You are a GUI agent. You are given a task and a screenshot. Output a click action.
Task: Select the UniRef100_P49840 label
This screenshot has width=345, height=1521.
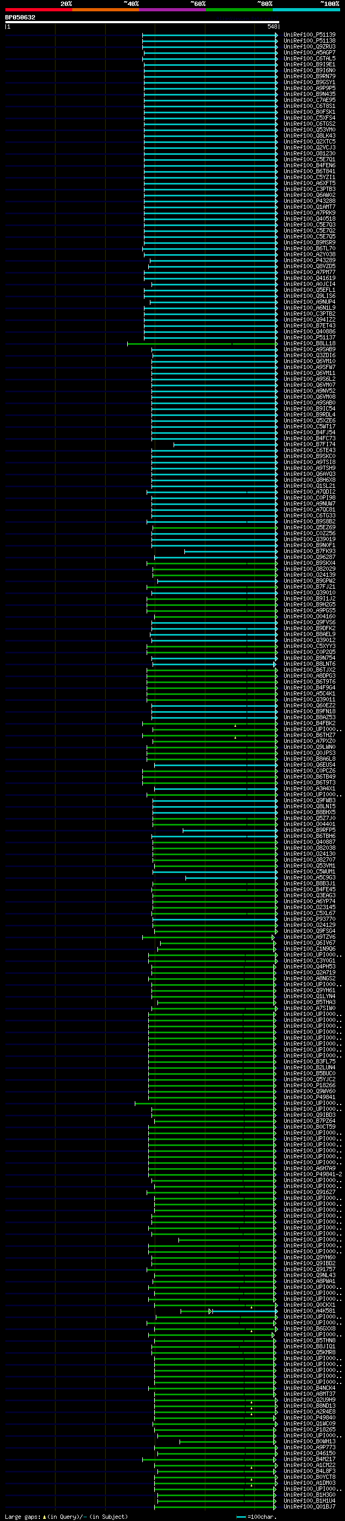pyautogui.click(x=309, y=1417)
